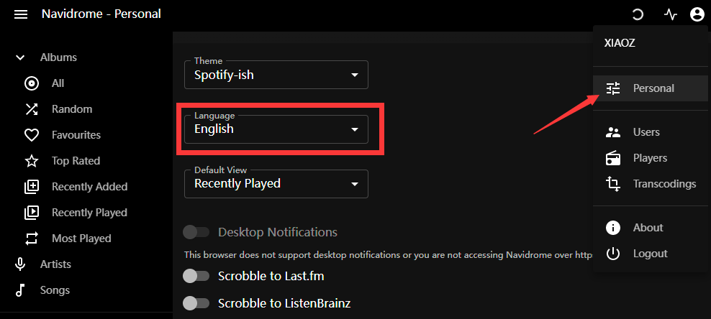Toggle Scrobble to Last.fm on
711x319 pixels.
196,276
